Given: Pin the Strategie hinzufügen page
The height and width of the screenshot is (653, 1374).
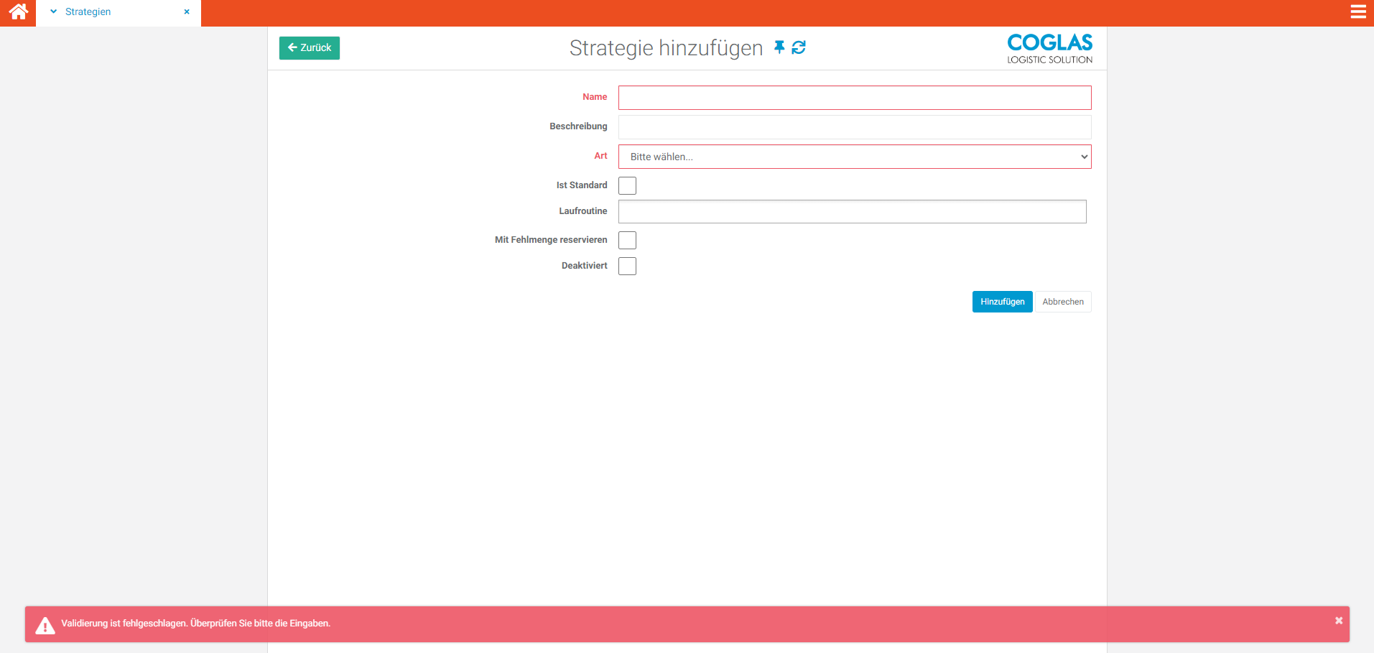Looking at the screenshot, I should (779, 47).
